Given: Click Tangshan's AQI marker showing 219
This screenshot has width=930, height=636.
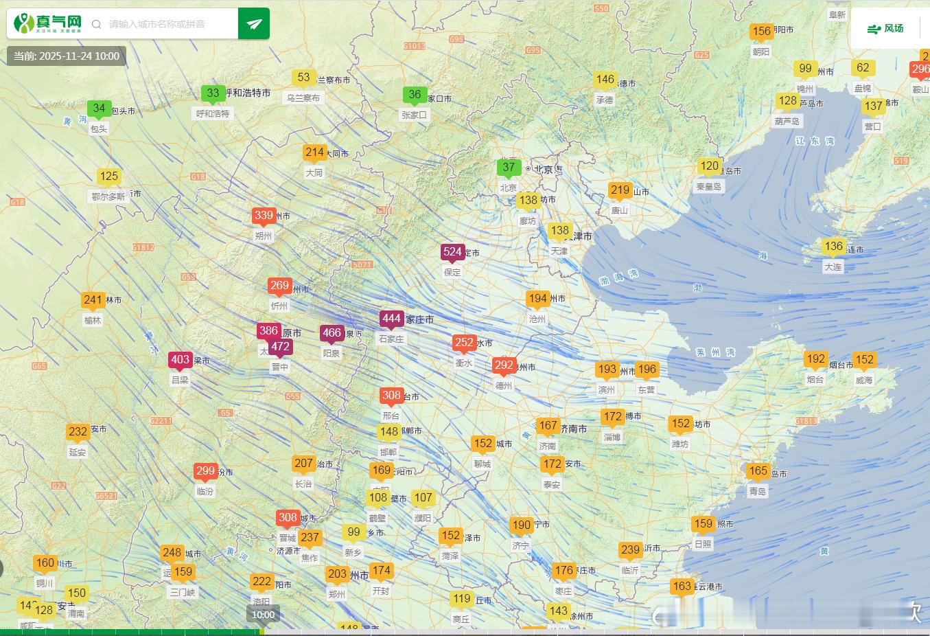Looking at the screenshot, I should tap(620, 192).
